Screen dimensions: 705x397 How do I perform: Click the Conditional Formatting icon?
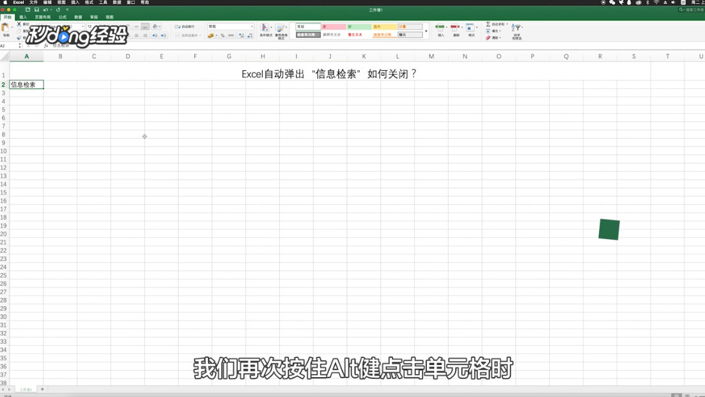(265, 28)
